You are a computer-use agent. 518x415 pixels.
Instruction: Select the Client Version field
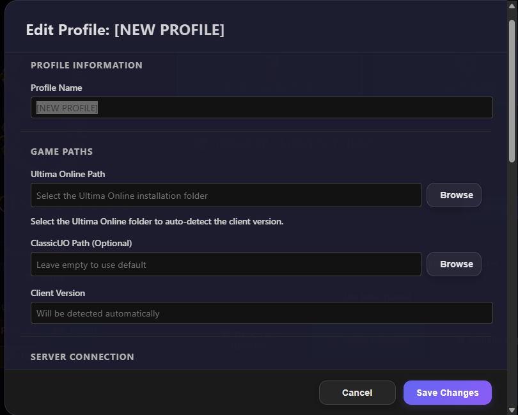(262, 313)
